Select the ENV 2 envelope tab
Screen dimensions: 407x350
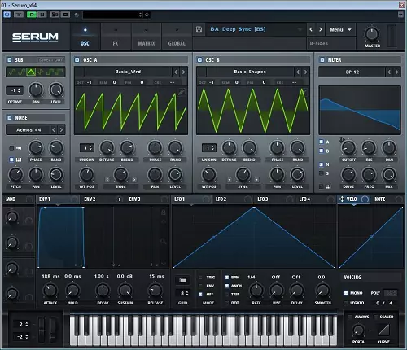[90, 199]
